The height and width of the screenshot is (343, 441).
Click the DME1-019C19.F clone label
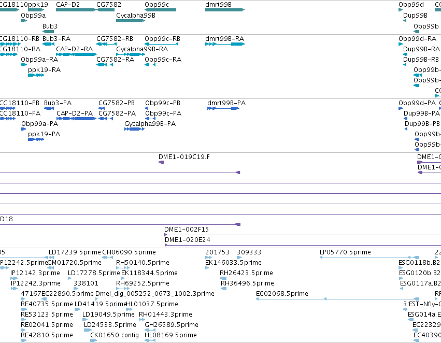184,157
